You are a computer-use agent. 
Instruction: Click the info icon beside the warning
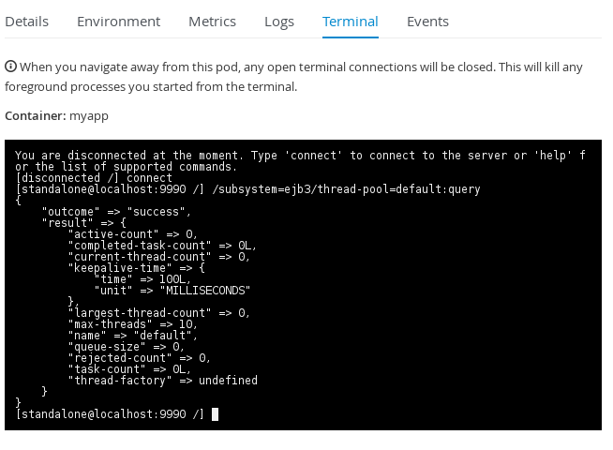[10, 67]
